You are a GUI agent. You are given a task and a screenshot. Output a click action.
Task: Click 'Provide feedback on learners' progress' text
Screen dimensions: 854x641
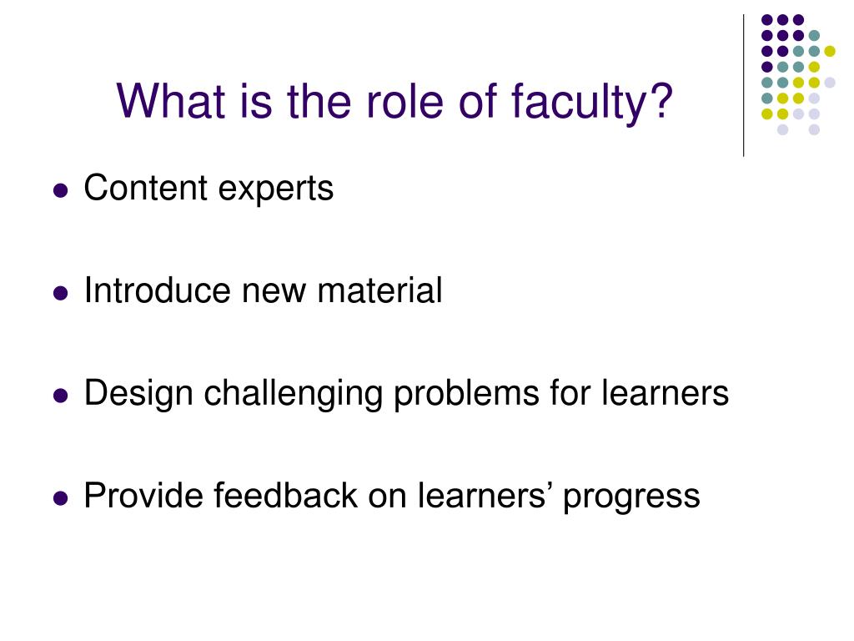tap(392, 497)
